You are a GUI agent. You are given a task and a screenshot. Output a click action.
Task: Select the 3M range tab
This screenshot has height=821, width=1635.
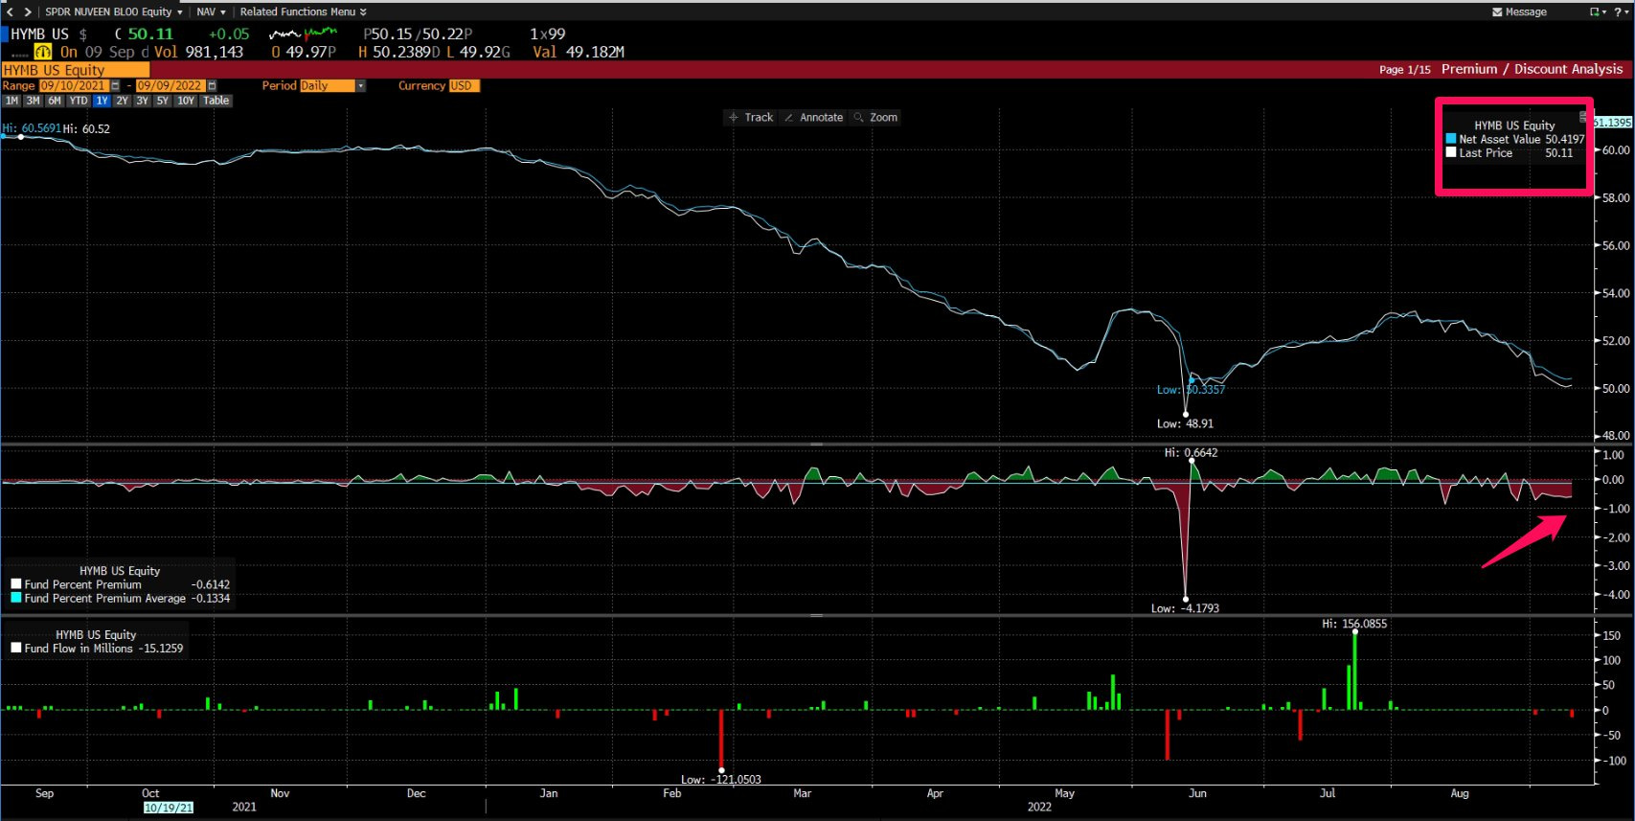click(33, 101)
